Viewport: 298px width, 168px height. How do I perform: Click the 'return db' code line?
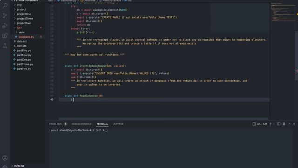83,25
